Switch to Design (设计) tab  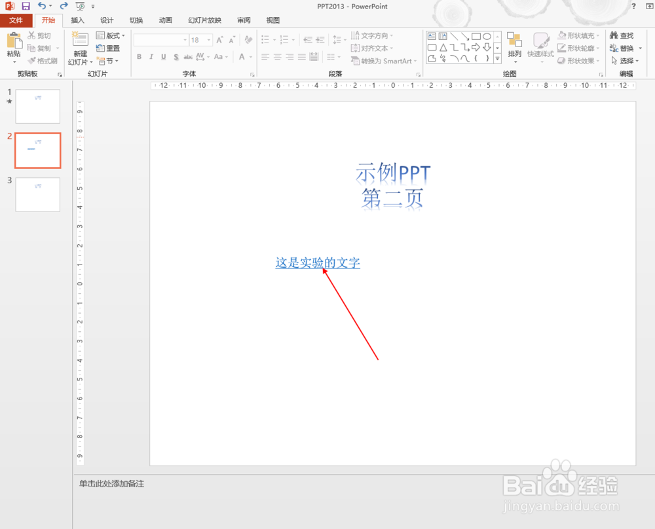tap(107, 20)
